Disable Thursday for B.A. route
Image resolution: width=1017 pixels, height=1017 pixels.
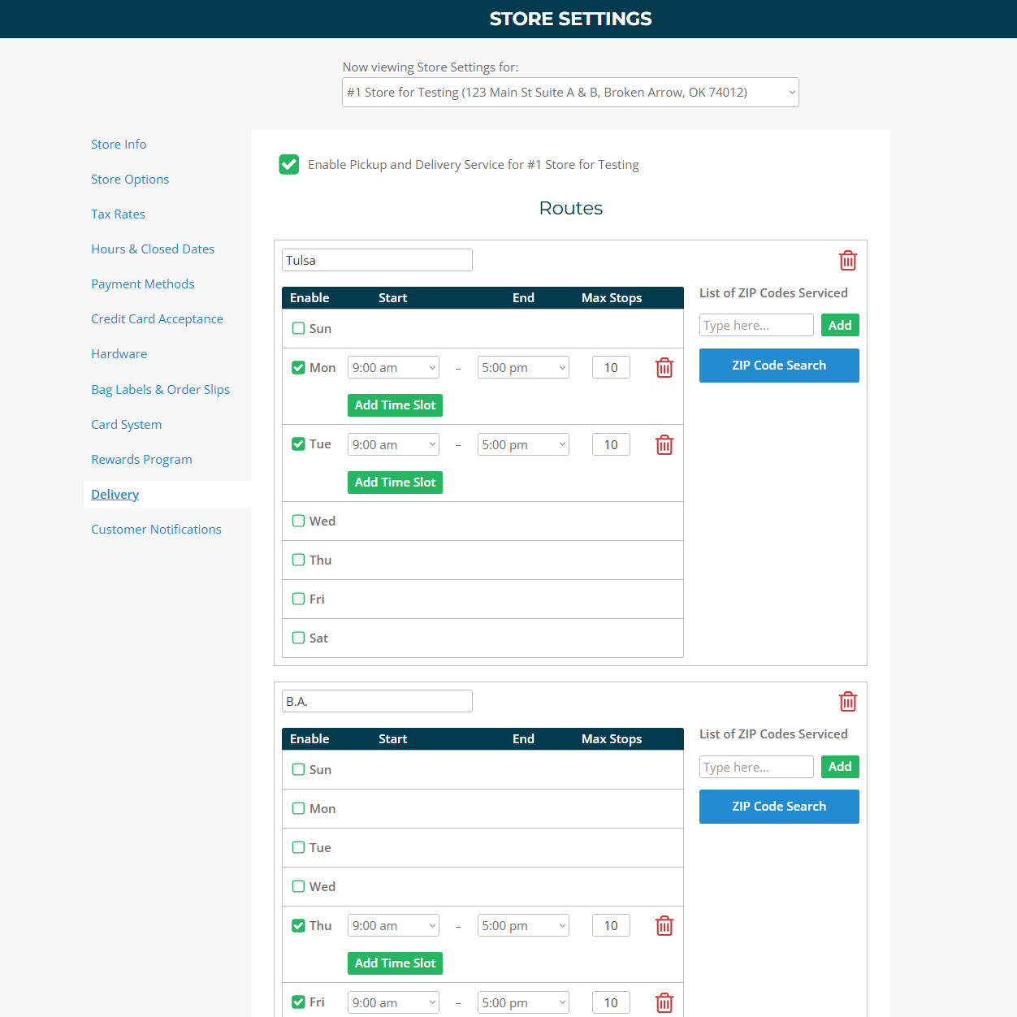[298, 925]
